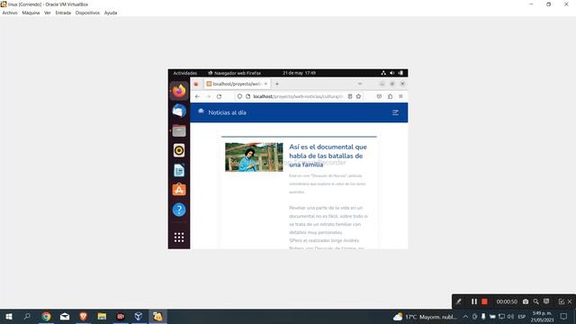Open the tracking protection shield icon
This screenshot has height=324, width=576.
pyautogui.click(x=239, y=96)
